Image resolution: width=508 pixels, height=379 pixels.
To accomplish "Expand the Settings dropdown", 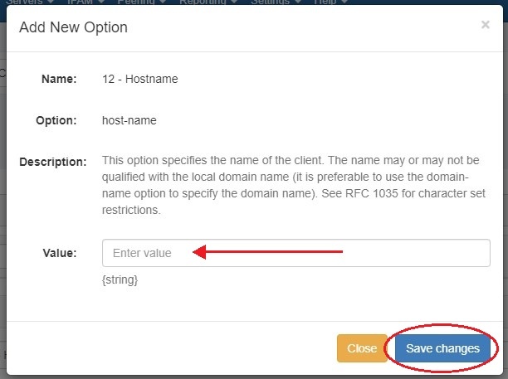I will tap(276, 2).
